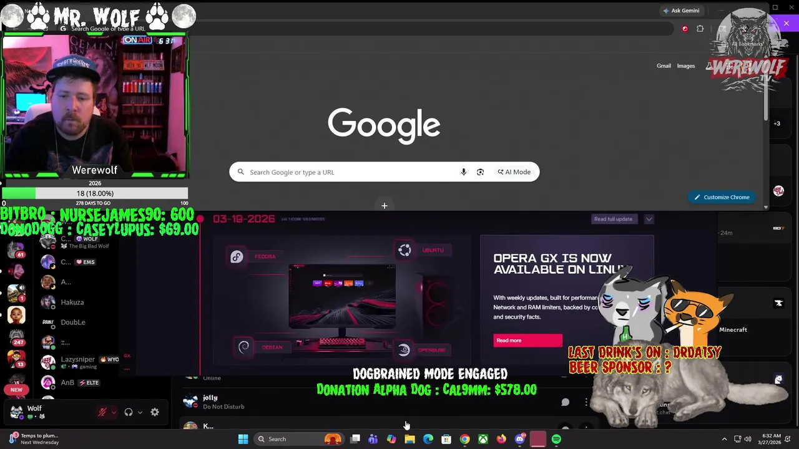Open the server icon with 247 badge

pyautogui.click(x=16, y=337)
